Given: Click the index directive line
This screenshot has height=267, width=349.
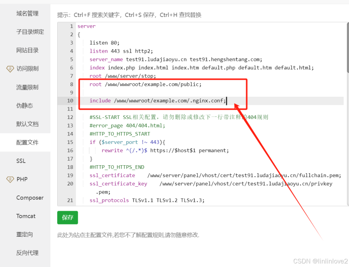Looking at the screenshot, I should 202,68.
